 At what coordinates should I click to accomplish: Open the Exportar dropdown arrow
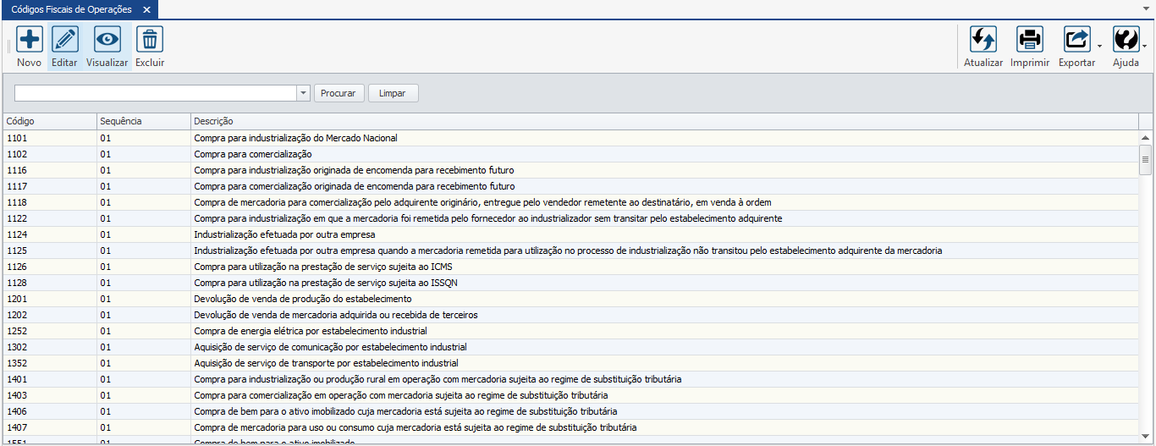(1099, 47)
